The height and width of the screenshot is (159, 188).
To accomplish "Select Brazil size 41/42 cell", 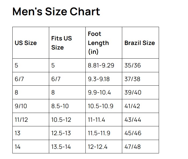I will [x=132, y=106].
